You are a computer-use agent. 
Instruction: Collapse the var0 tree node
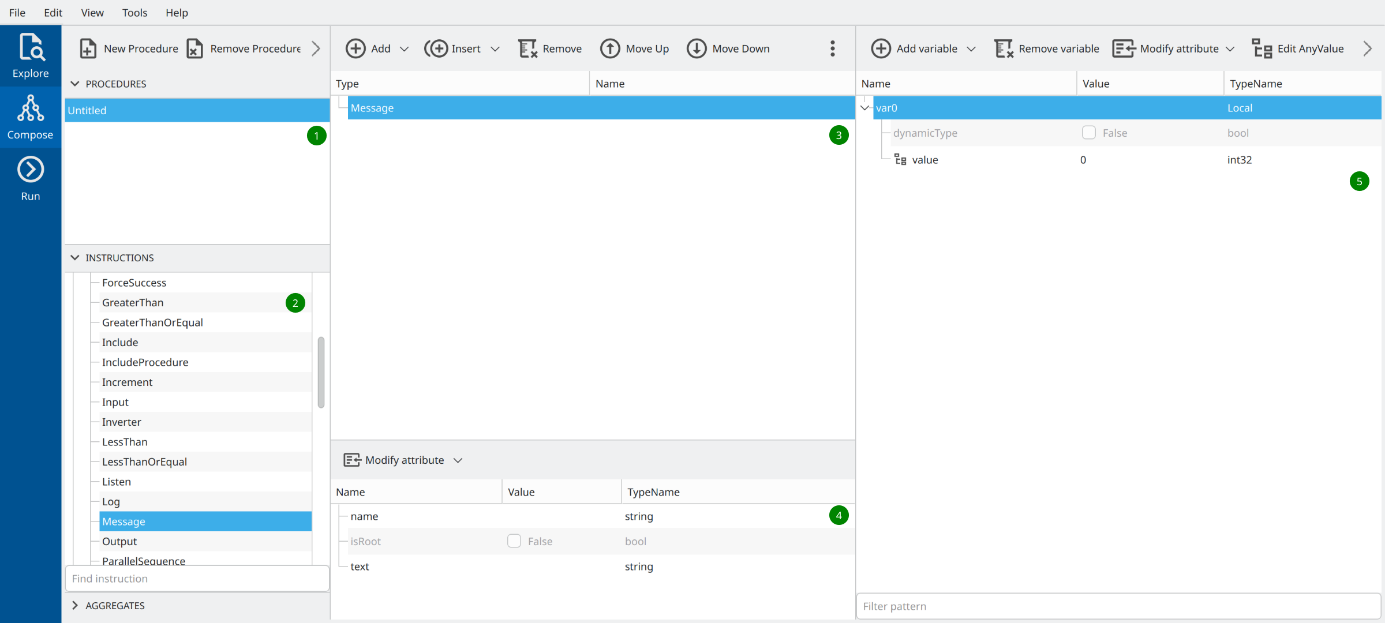tap(864, 108)
